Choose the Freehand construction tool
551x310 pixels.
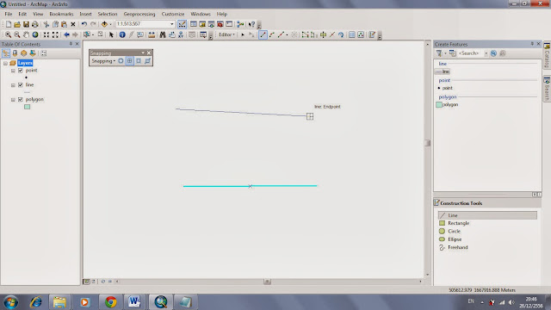pyautogui.click(x=457, y=247)
